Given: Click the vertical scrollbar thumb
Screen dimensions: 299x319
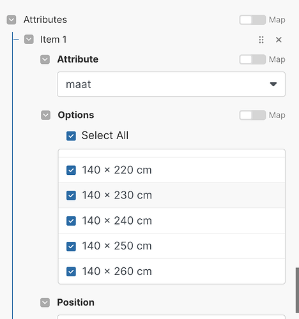Looking at the screenshot, I should click(x=297, y=290).
